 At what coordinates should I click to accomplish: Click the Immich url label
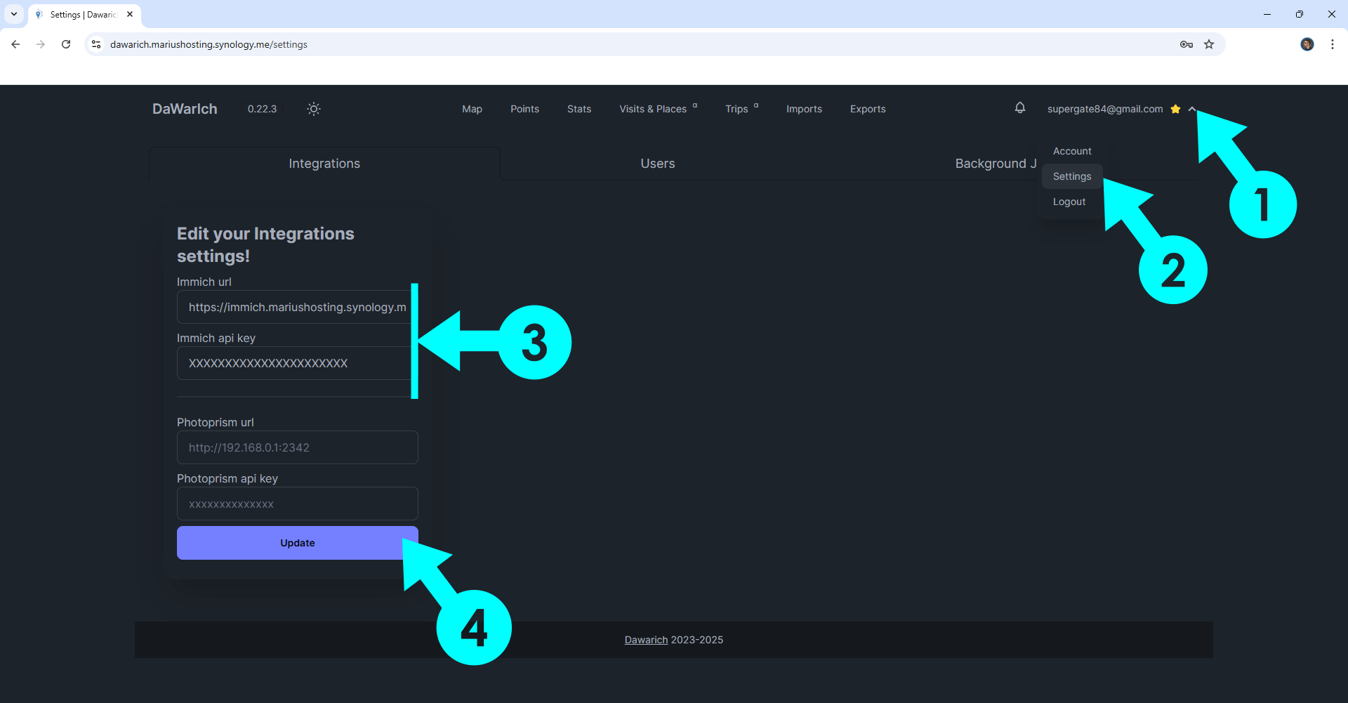204,282
